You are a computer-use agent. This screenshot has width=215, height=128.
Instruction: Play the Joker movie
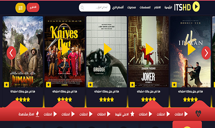150,49
